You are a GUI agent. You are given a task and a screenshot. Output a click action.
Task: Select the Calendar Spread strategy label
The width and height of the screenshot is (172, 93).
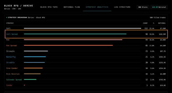pos(14,80)
